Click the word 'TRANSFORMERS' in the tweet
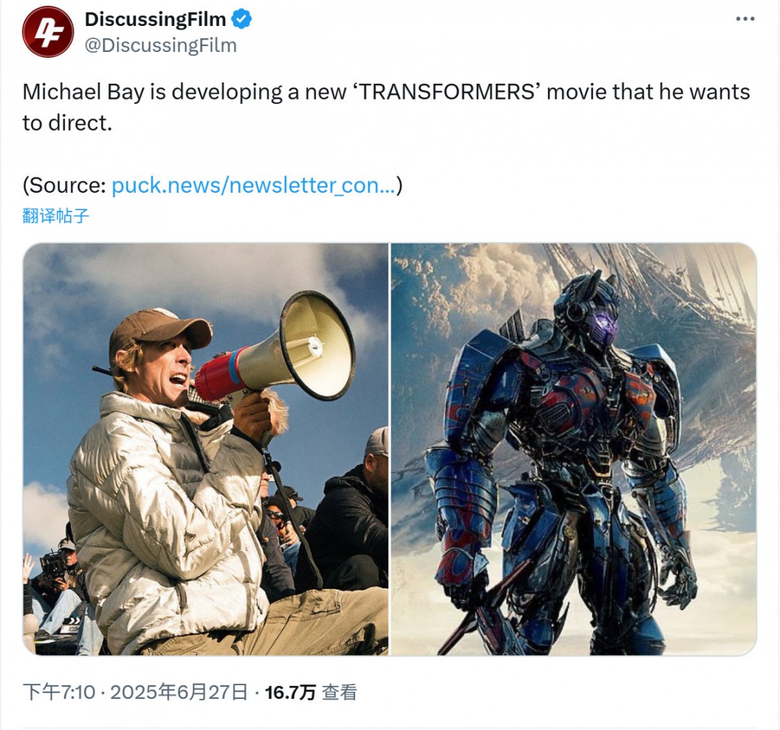The image size is (780, 730). pos(446,92)
